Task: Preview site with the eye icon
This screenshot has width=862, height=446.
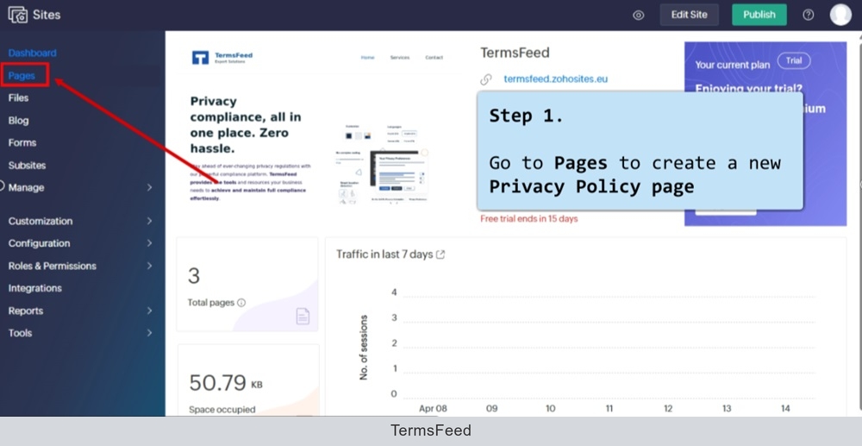Action: pos(638,16)
